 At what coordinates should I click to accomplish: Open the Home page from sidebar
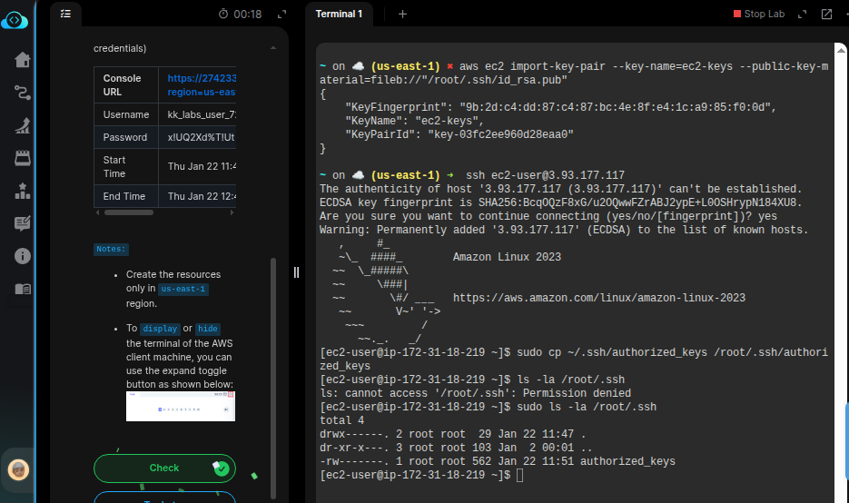click(x=23, y=60)
